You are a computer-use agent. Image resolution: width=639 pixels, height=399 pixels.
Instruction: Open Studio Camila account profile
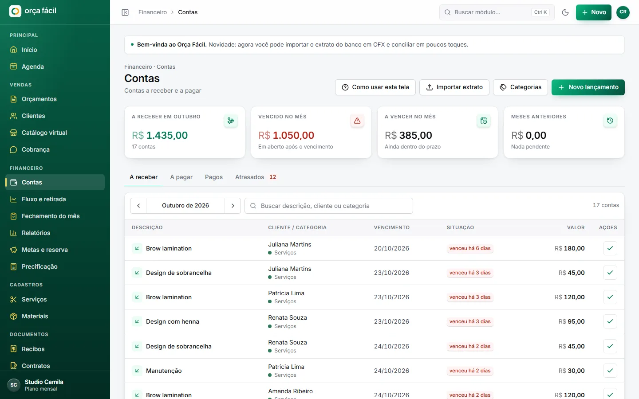tap(55, 385)
